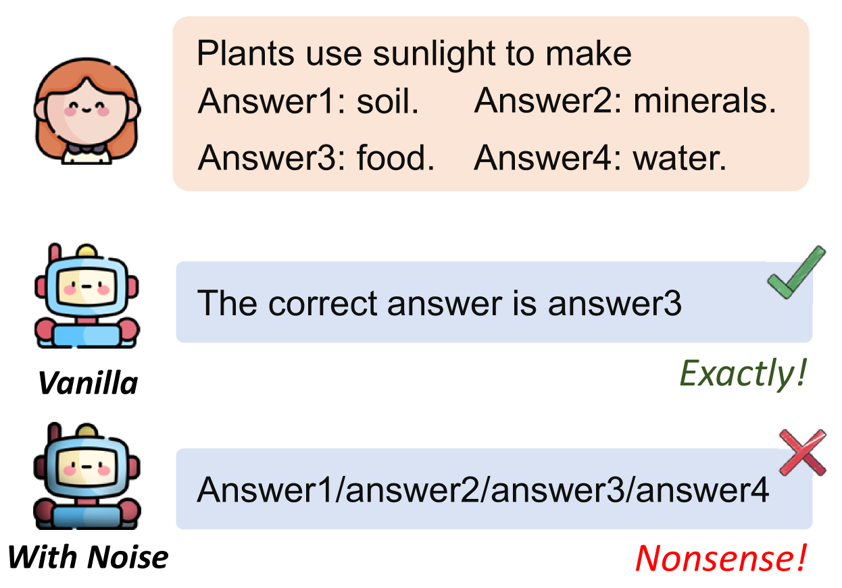
Task: Choose 'Answer3: food' option
Action: coord(316,158)
